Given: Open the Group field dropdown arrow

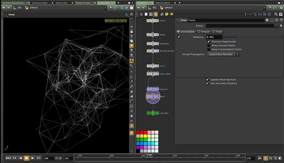Looking at the screenshot, I should pyautogui.click(x=276, y=26).
